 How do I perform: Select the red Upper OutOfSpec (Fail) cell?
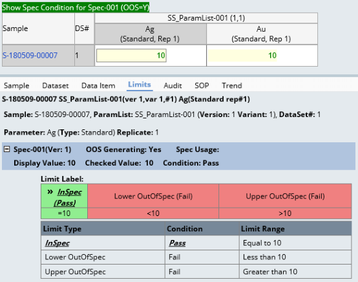click(285, 197)
